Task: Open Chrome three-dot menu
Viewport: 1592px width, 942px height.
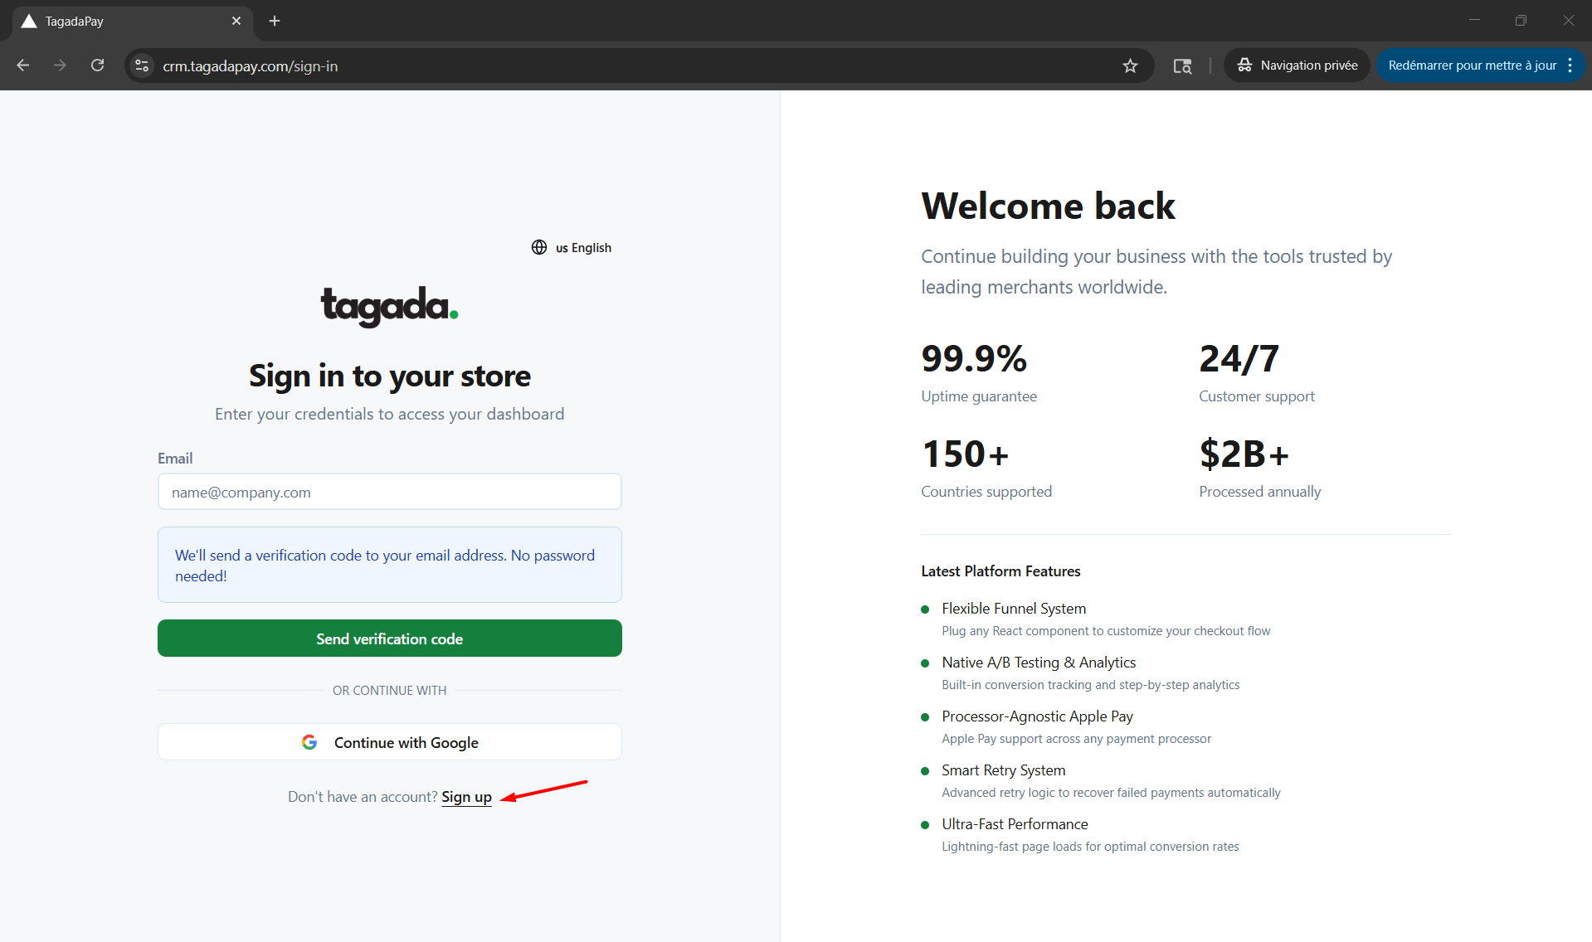Action: 1570,66
